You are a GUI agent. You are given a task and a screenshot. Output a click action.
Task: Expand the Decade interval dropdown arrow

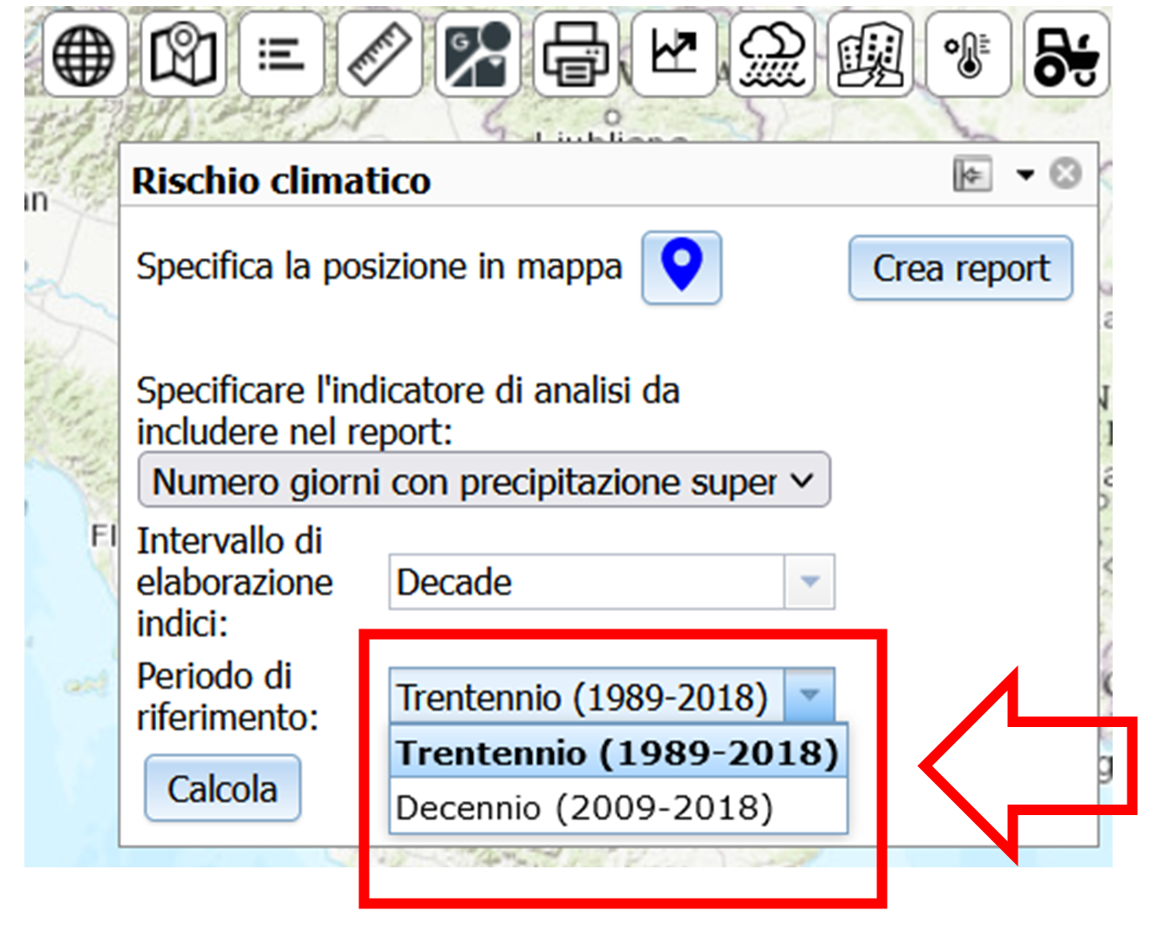[x=810, y=581]
